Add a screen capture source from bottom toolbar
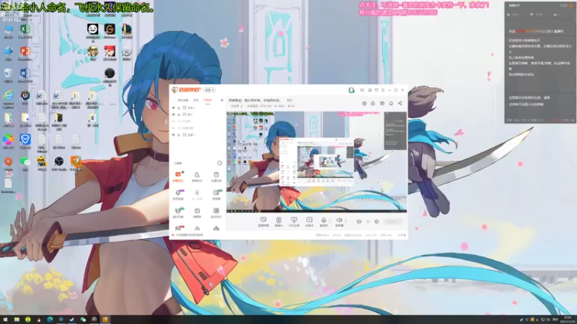This screenshot has width=577, height=324. click(x=263, y=222)
